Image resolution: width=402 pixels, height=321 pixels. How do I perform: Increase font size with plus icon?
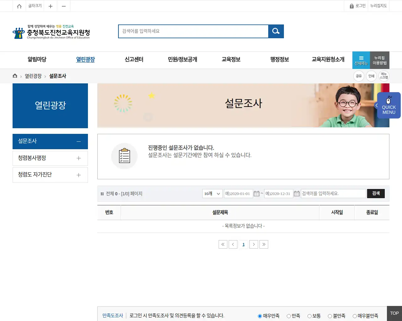50,6
